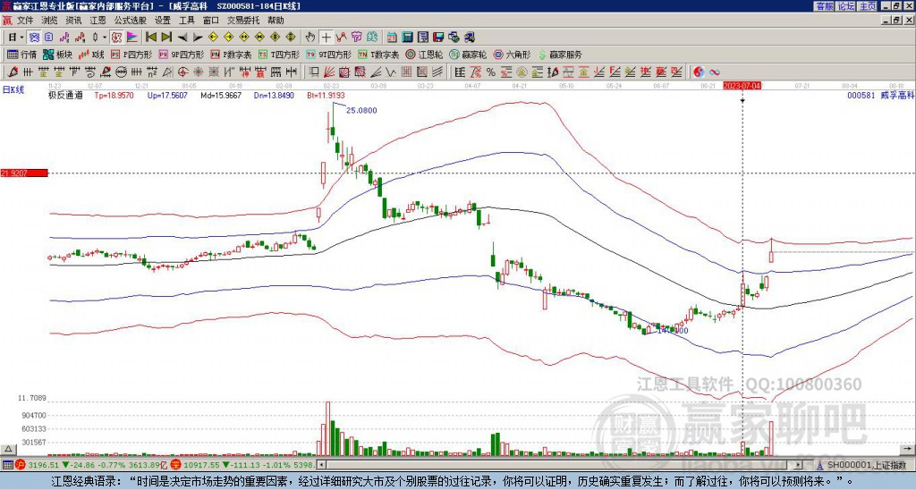Viewport: 916px width, 490px height.
Task: Open the 9T四方形 tool
Action: coord(328,55)
